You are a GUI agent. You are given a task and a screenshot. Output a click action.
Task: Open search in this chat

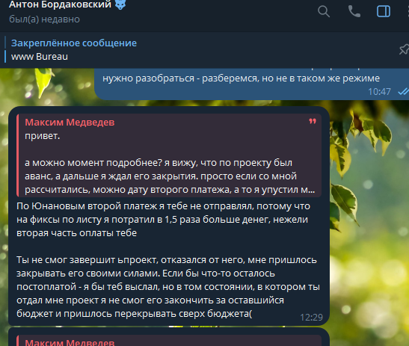[324, 11]
